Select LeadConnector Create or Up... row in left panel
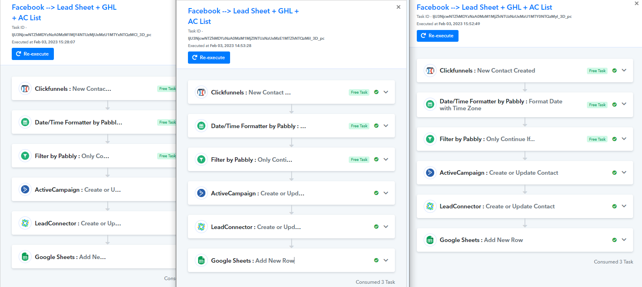This screenshot has width=642, height=287. 94,223
